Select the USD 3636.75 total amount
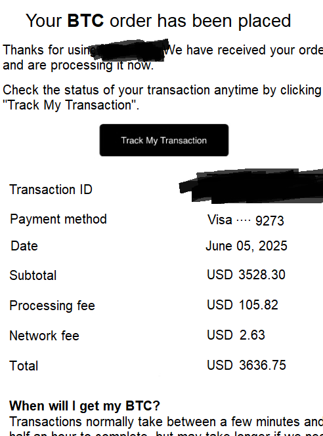This screenshot has width=323, height=436. pyautogui.click(x=246, y=365)
